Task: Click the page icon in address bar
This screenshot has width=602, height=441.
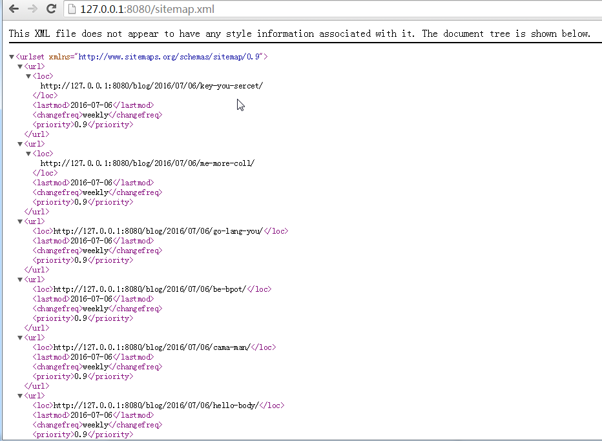Action: pos(72,9)
